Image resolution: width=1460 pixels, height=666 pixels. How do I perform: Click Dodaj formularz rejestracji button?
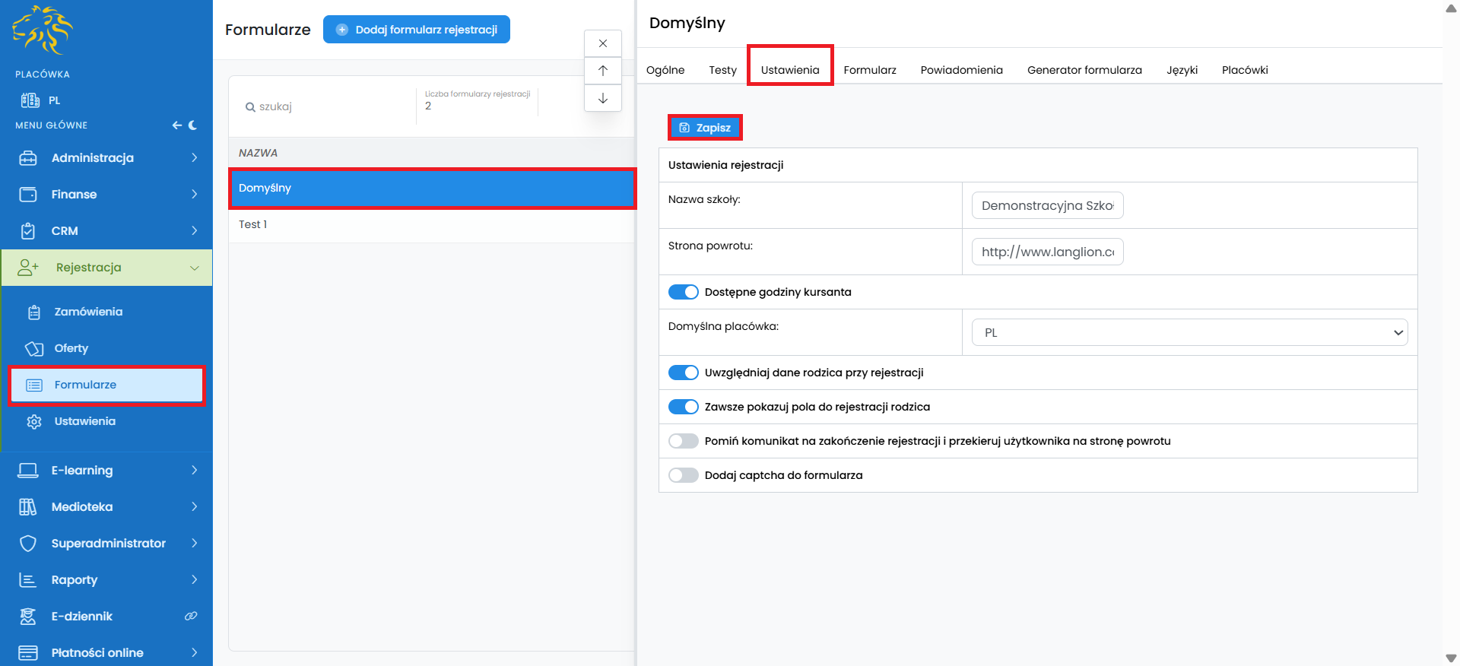click(x=417, y=30)
